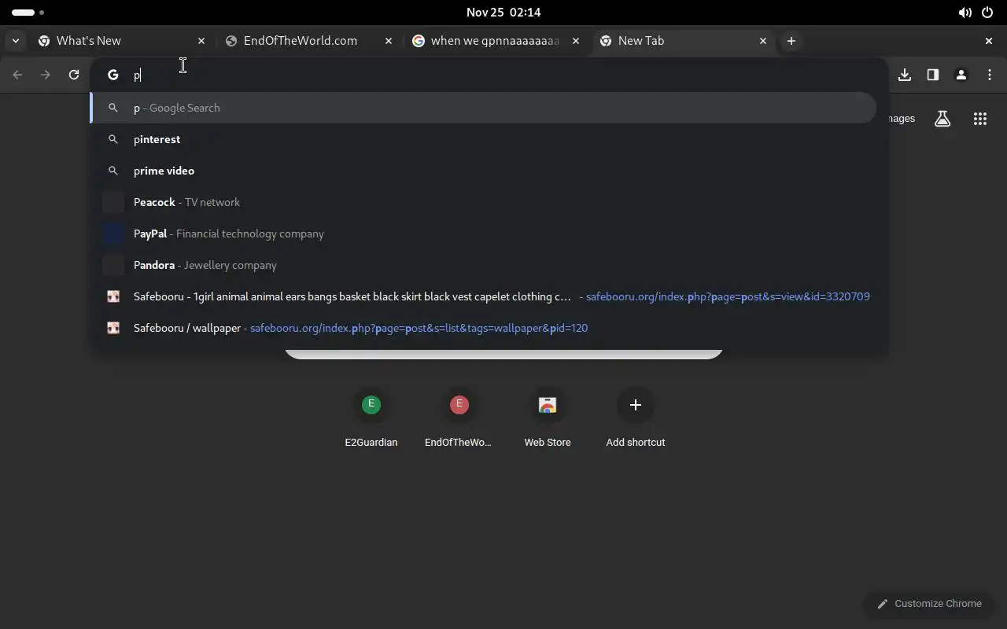Image resolution: width=1007 pixels, height=629 pixels.
Task: Close the New Tab tab
Action: [x=763, y=41]
